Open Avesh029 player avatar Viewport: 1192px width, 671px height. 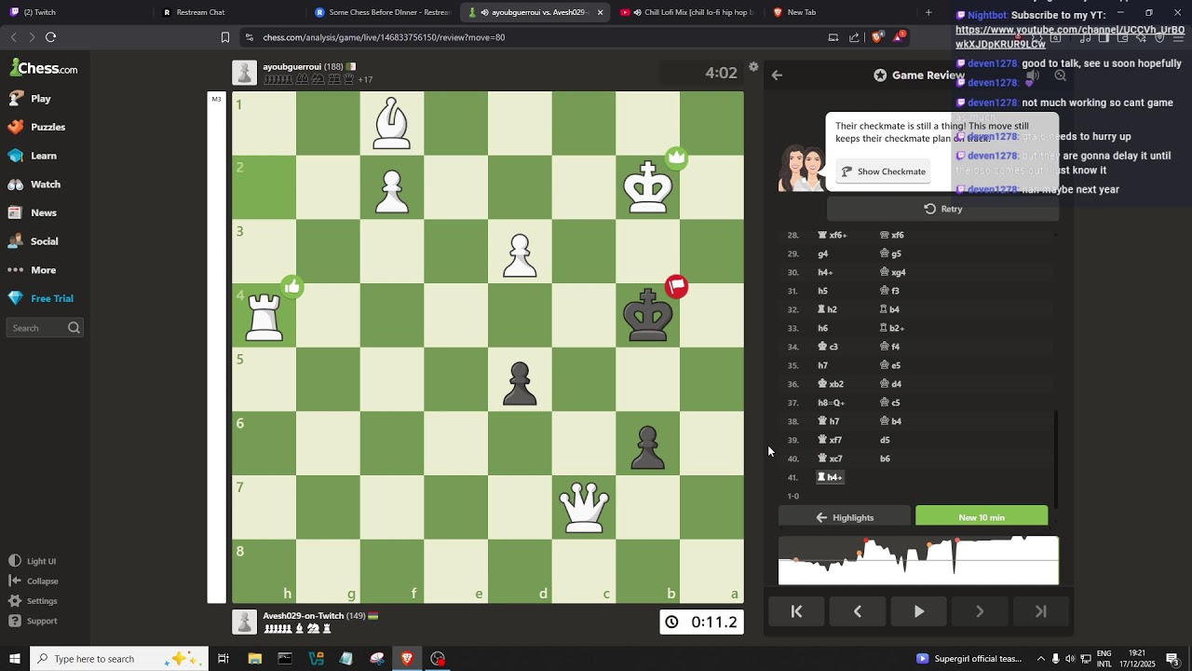(x=244, y=622)
